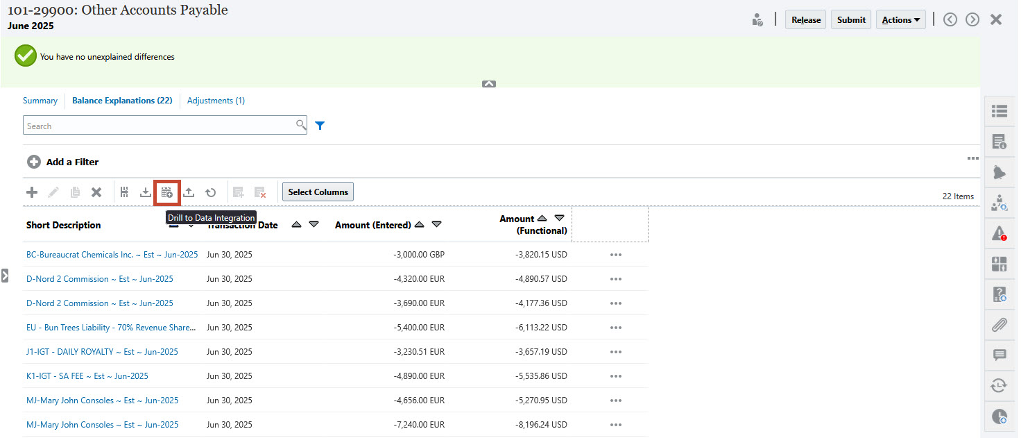Screen dimensions: 1021x438
Task: Open the warning triangle panel in the sidebar
Action: (999, 233)
